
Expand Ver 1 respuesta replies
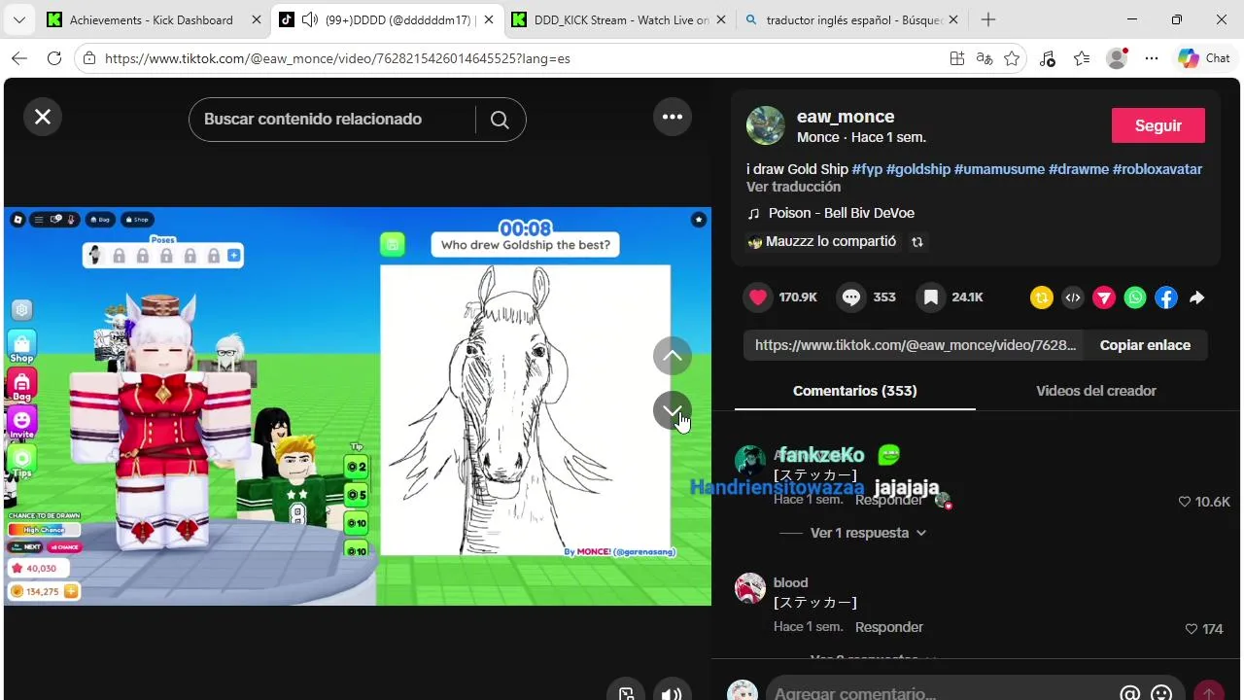click(868, 533)
